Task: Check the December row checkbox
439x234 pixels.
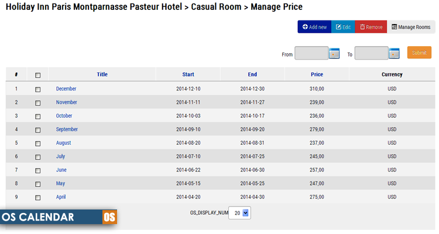Action: (38, 89)
